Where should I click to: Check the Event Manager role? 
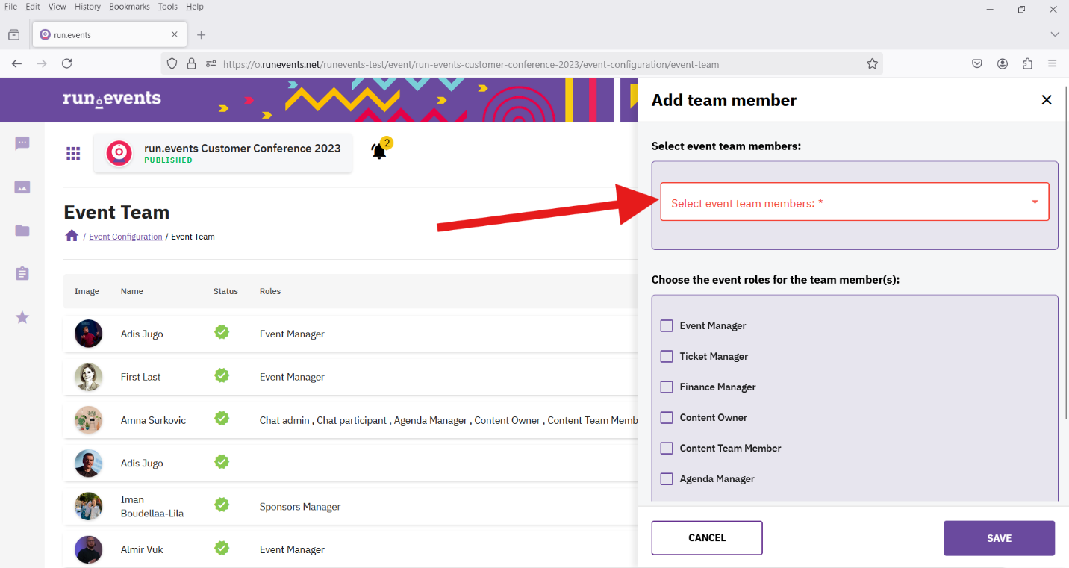(667, 325)
